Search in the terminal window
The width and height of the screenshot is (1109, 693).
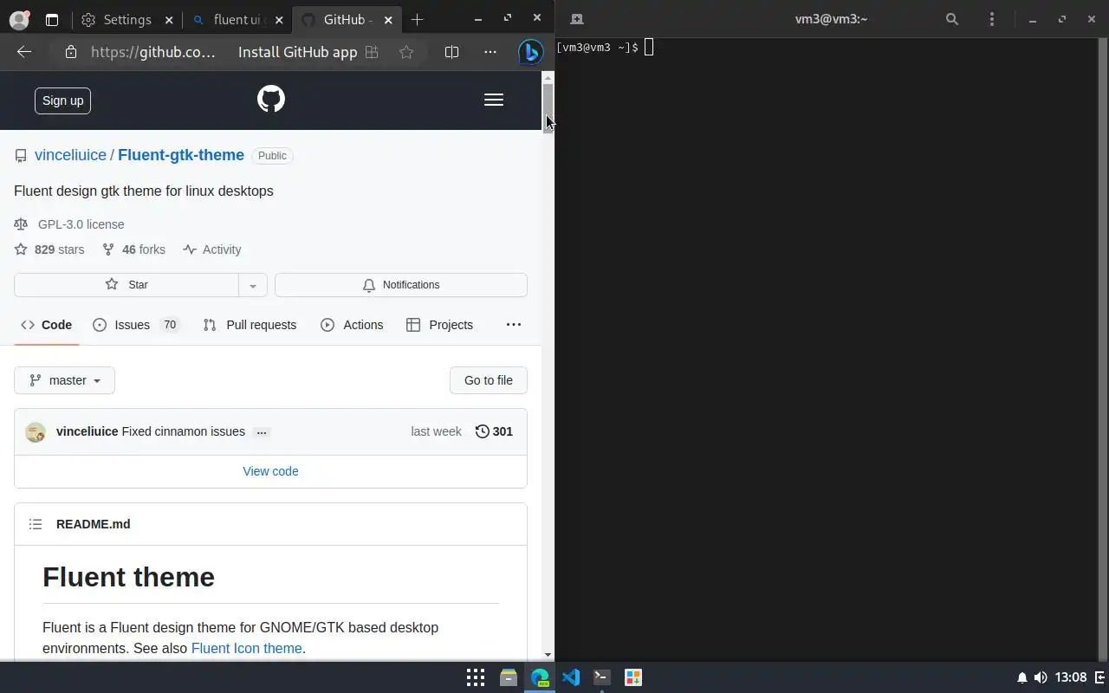[x=952, y=19]
